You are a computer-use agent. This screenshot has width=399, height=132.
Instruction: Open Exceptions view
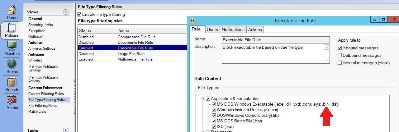coord(37,31)
